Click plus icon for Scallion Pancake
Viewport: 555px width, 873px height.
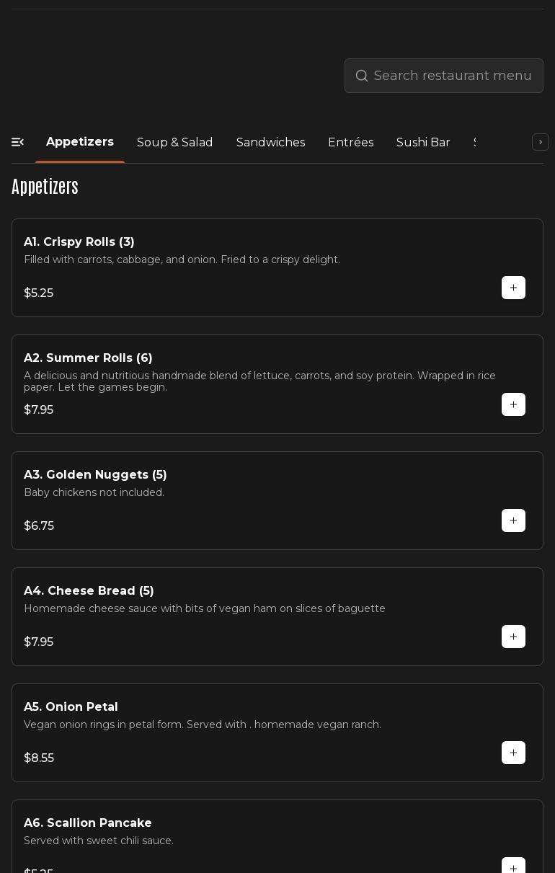pos(513,867)
